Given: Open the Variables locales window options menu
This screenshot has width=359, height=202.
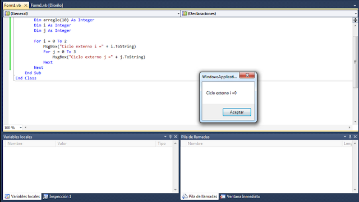Looking at the screenshot, I should [165, 137].
